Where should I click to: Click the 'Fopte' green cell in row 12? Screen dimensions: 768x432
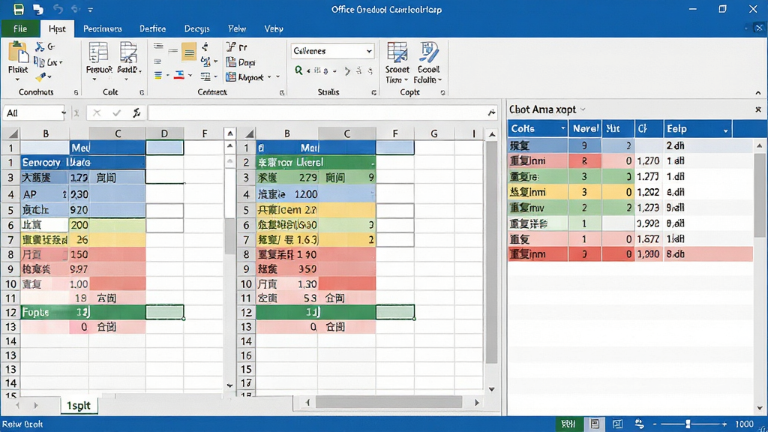[45, 312]
